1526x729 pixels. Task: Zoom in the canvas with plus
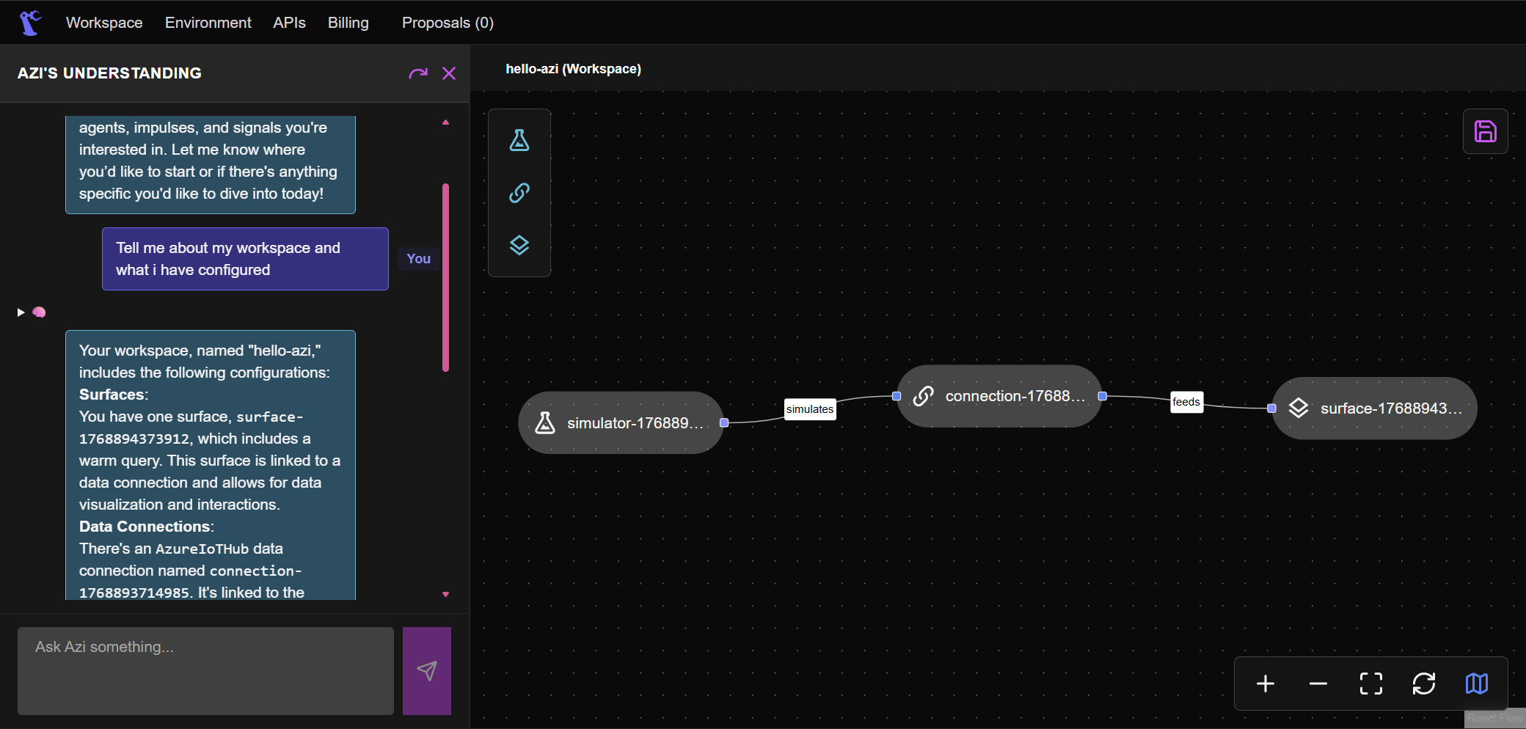(x=1266, y=684)
